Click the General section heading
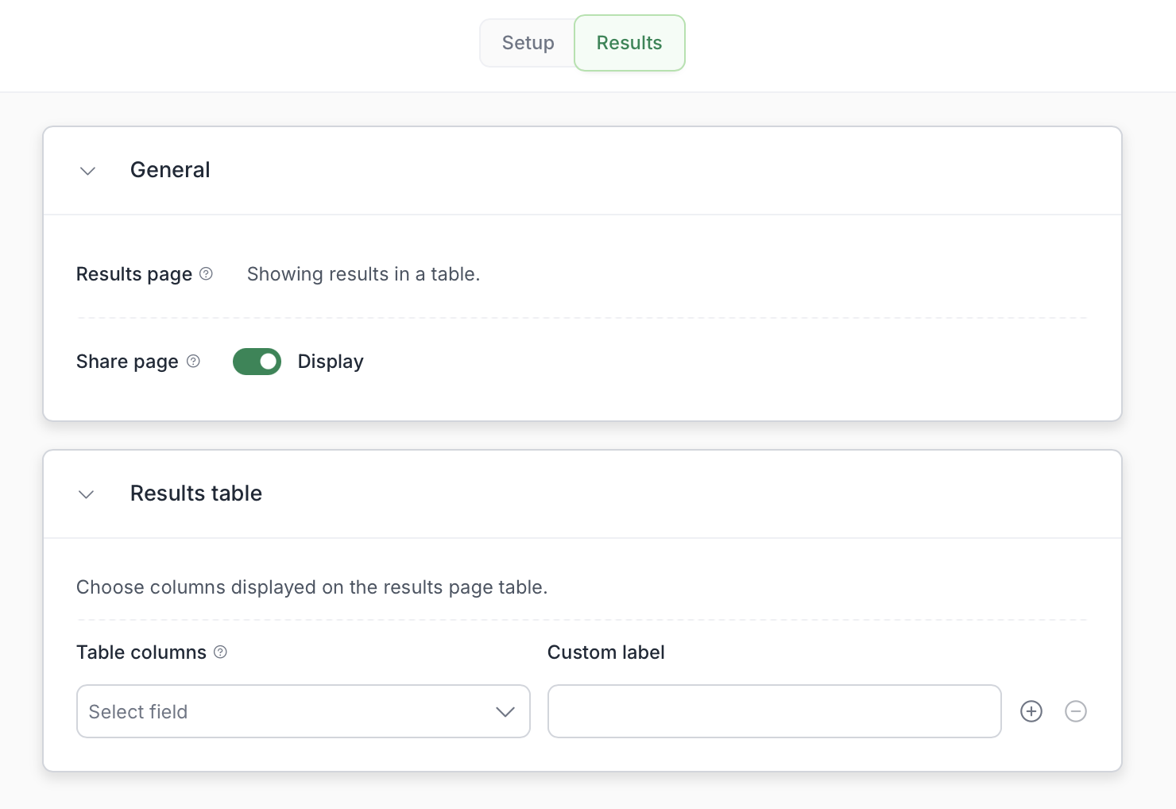 [x=170, y=170]
